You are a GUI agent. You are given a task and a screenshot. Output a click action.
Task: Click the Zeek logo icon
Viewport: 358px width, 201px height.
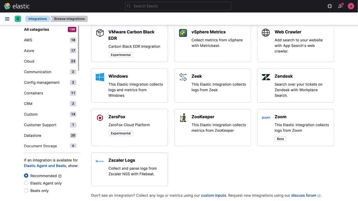(183, 77)
